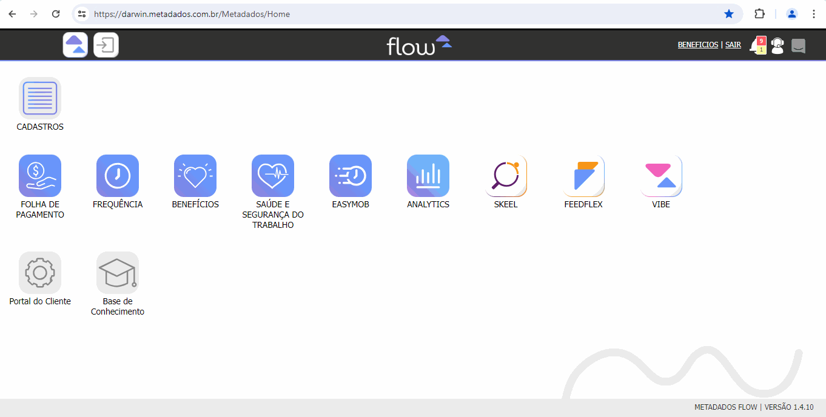The height and width of the screenshot is (417, 826).
Task: Launch the VIBE app
Action: point(661,176)
